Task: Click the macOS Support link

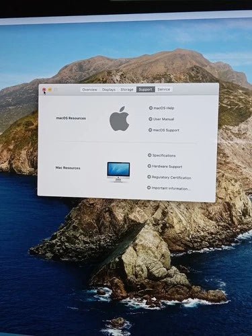Action: 166,130
